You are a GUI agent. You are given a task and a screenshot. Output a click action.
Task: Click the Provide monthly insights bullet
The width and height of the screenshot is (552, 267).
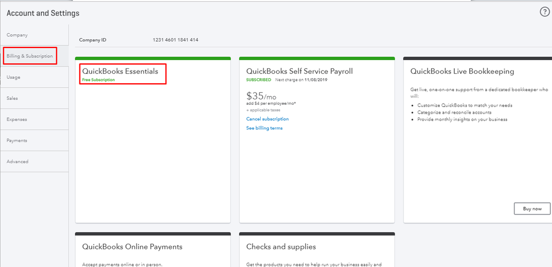coord(462,120)
